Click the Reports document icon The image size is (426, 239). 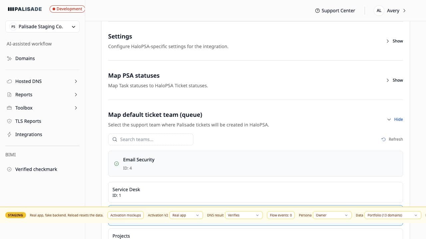click(x=9, y=95)
